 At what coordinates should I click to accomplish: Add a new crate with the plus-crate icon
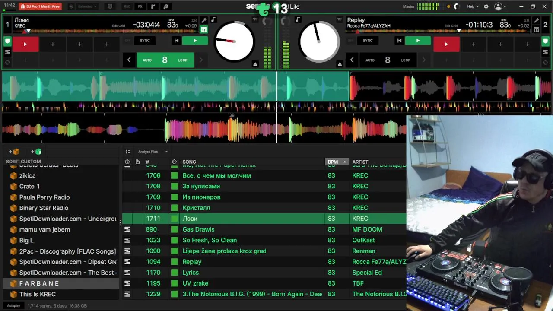[x=14, y=152]
